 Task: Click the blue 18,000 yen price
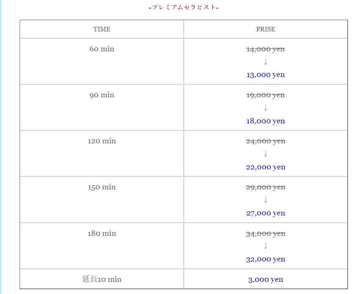[x=266, y=121]
